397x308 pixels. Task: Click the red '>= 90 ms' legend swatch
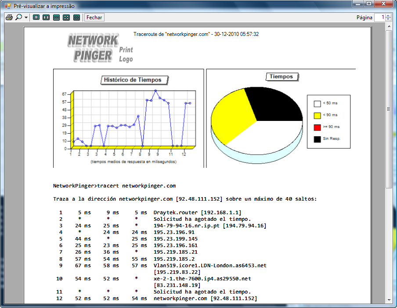coord(317,127)
